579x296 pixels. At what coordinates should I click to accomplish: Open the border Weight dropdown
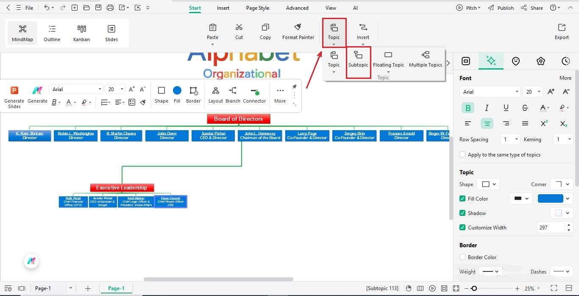(491, 271)
